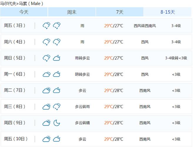Click daytime partly sunny icon for 周五(10日)

46,139
